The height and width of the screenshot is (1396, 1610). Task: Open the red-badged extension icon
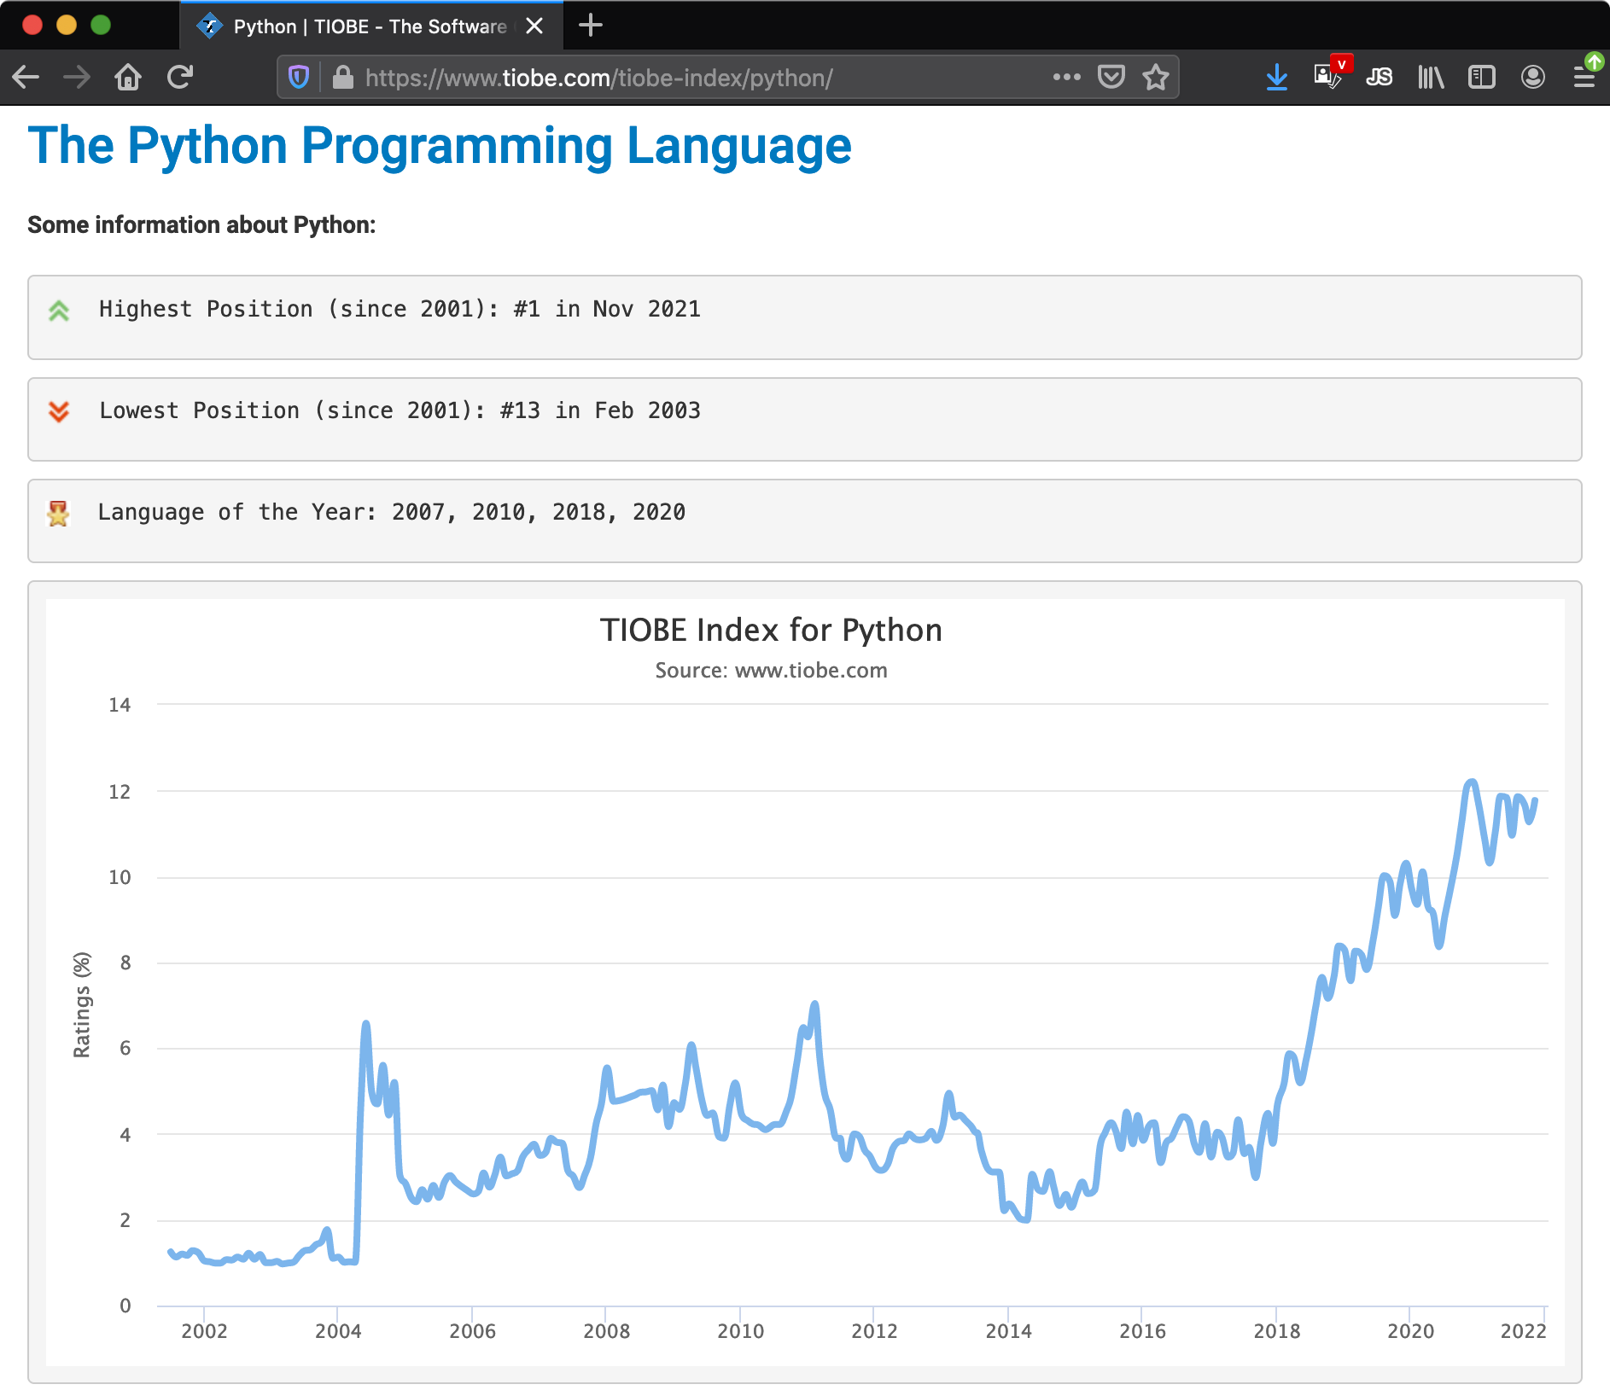pyautogui.click(x=1331, y=73)
